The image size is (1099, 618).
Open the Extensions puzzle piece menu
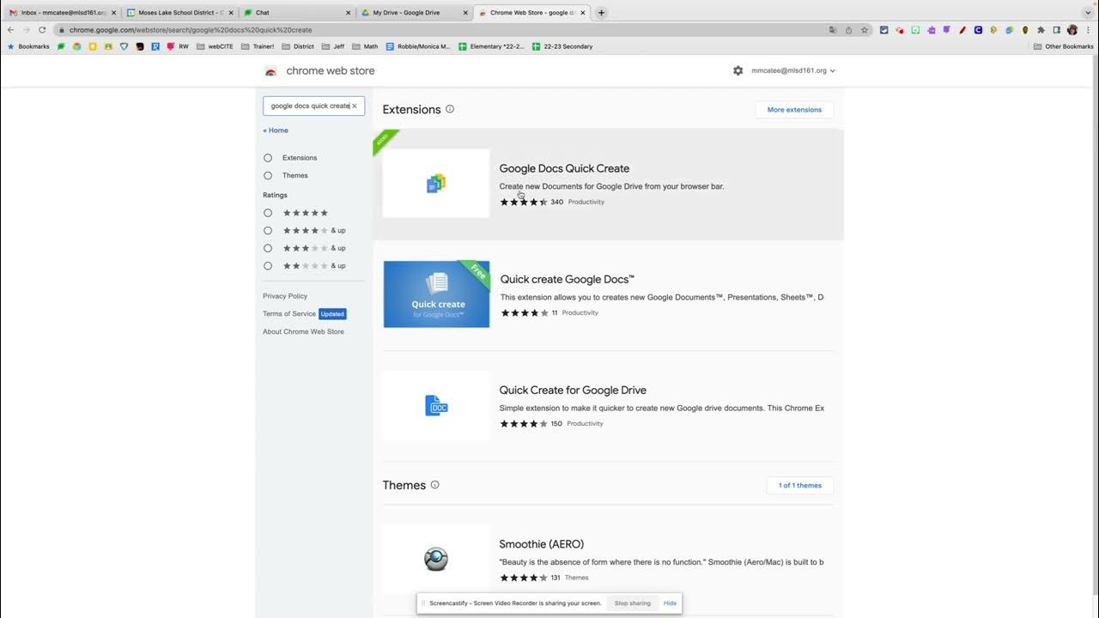(x=1041, y=29)
